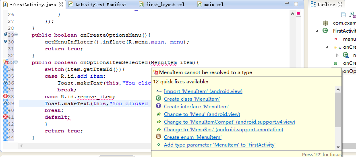
Task: Click the quick fix list scrollbar thumb
Action: (x=338, y=110)
